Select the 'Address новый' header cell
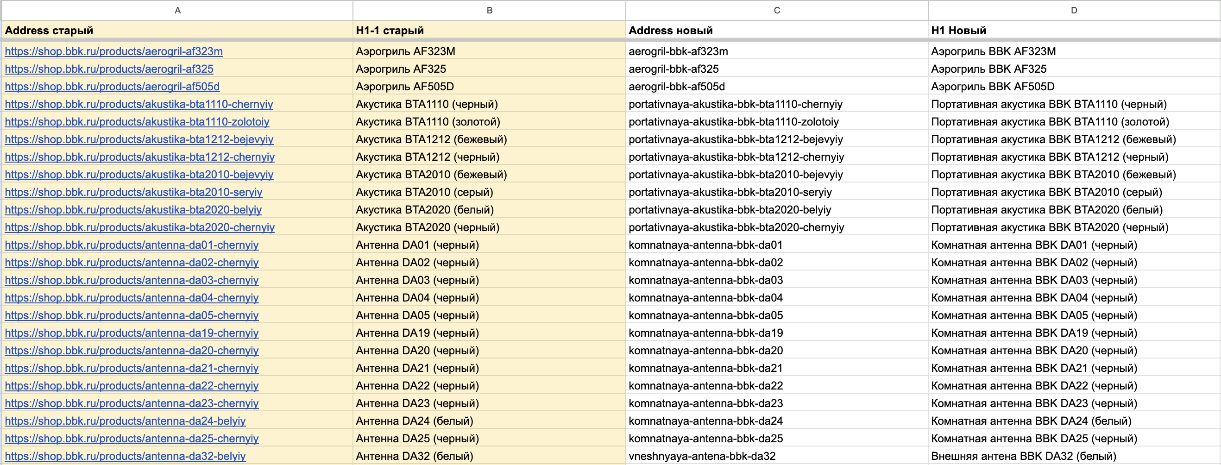This screenshot has height=465, width=1221. tap(777, 31)
